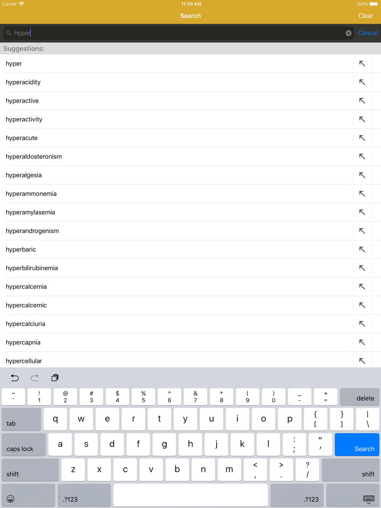Tap the left shift key
The width and height of the screenshot is (381, 508).
pyautogui.click(x=30, y=470)
